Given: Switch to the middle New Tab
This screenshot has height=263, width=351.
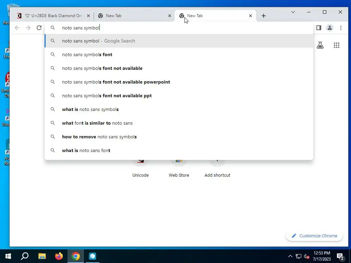Looking at the screenshot, I should tap(134, 16).
